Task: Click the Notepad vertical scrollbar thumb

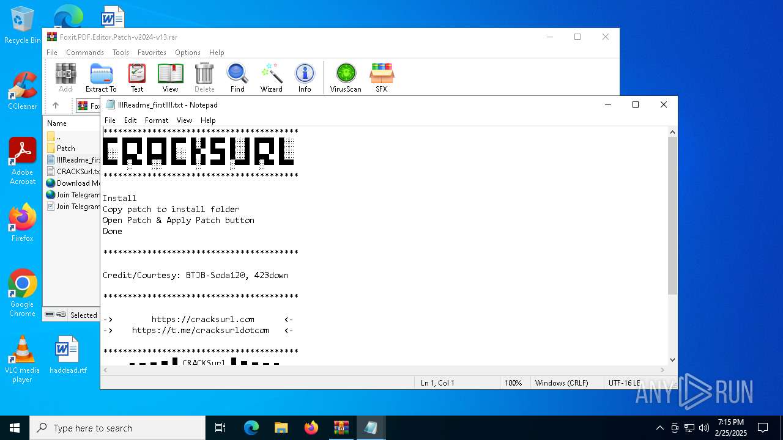Action: pyautogui.click(x=672, y=216)
